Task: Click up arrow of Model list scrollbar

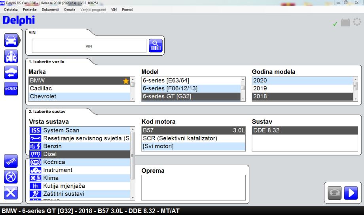Action: [x=243, y=79]
